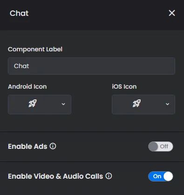
Task: Click the Off text on Ads toggle
Action: click(164, 146)
